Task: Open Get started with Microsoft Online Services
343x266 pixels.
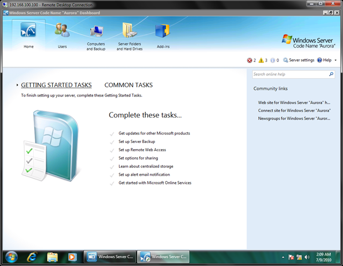Action: tap(155, 183)
